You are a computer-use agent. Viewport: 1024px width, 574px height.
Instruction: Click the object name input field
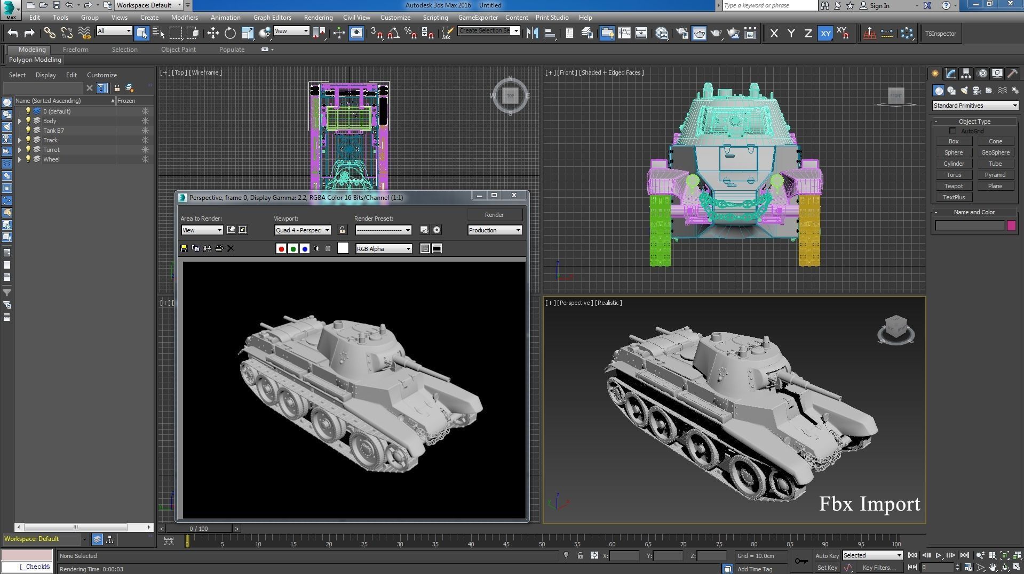[x=970, y=226]
